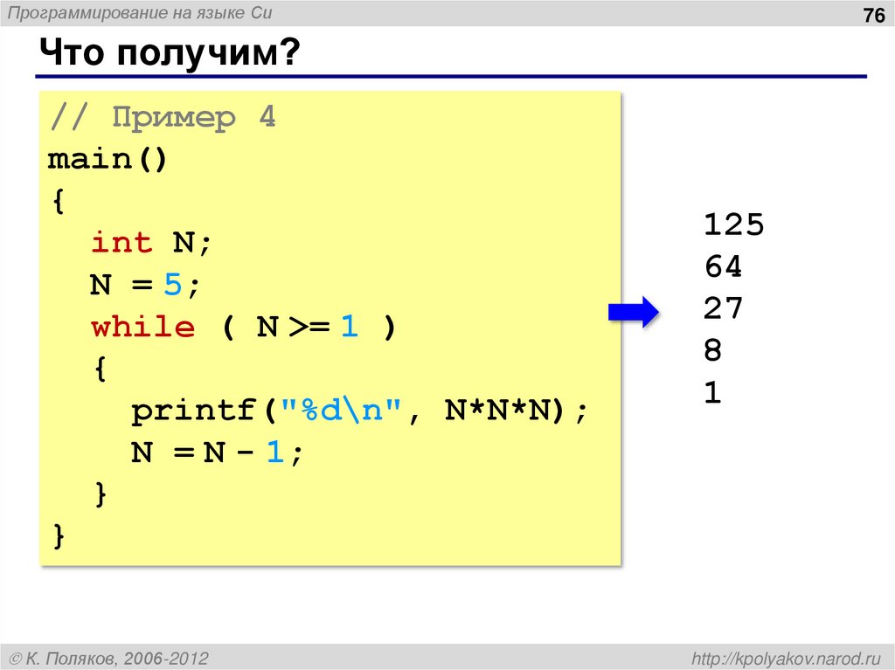Click the output value 27

pyautogui.click(x=723, y=308)
